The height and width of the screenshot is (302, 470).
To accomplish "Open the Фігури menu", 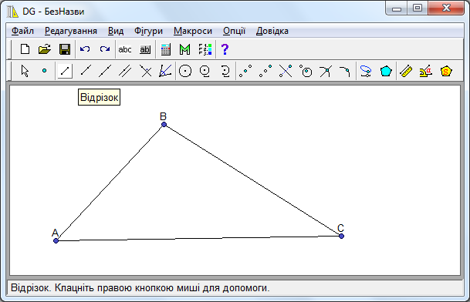I will click(x=148, y=31).
